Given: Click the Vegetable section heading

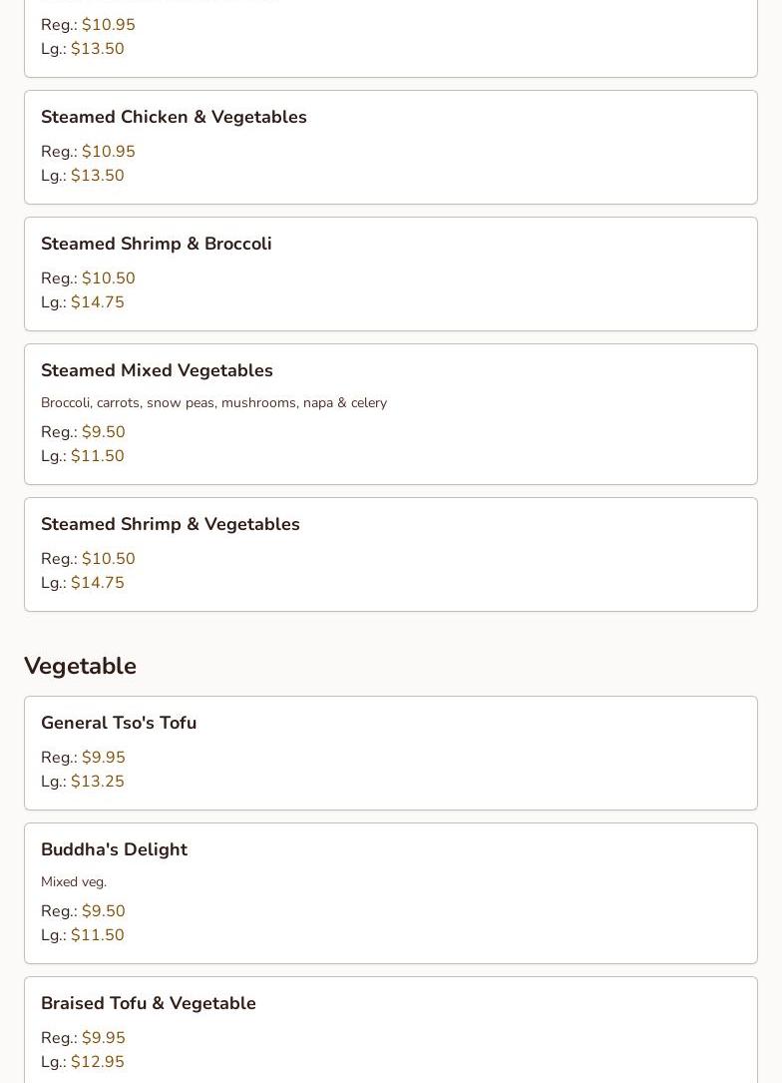Looking at the screenshot, I should click(x=80, y=666).
